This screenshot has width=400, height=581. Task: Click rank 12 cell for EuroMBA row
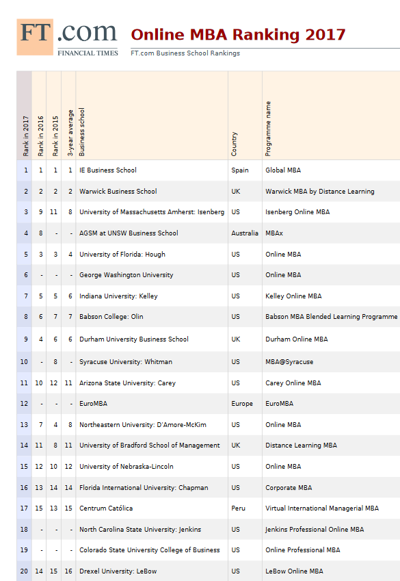[x=24, y=404]
